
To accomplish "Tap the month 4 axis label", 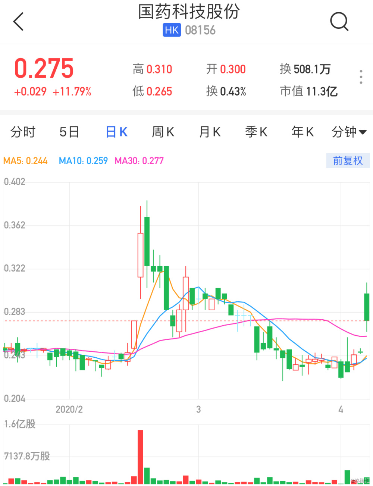I will (341, 410).
